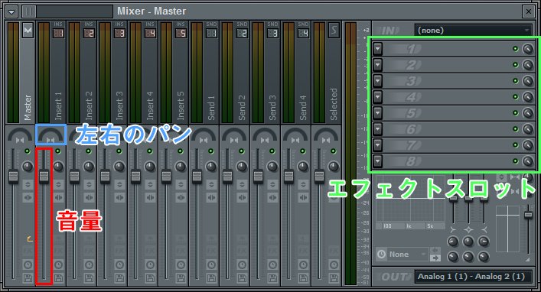Click the left arrow button next to None
The width and height of the screenshot is (541, 292).
[x=435, y=251]
